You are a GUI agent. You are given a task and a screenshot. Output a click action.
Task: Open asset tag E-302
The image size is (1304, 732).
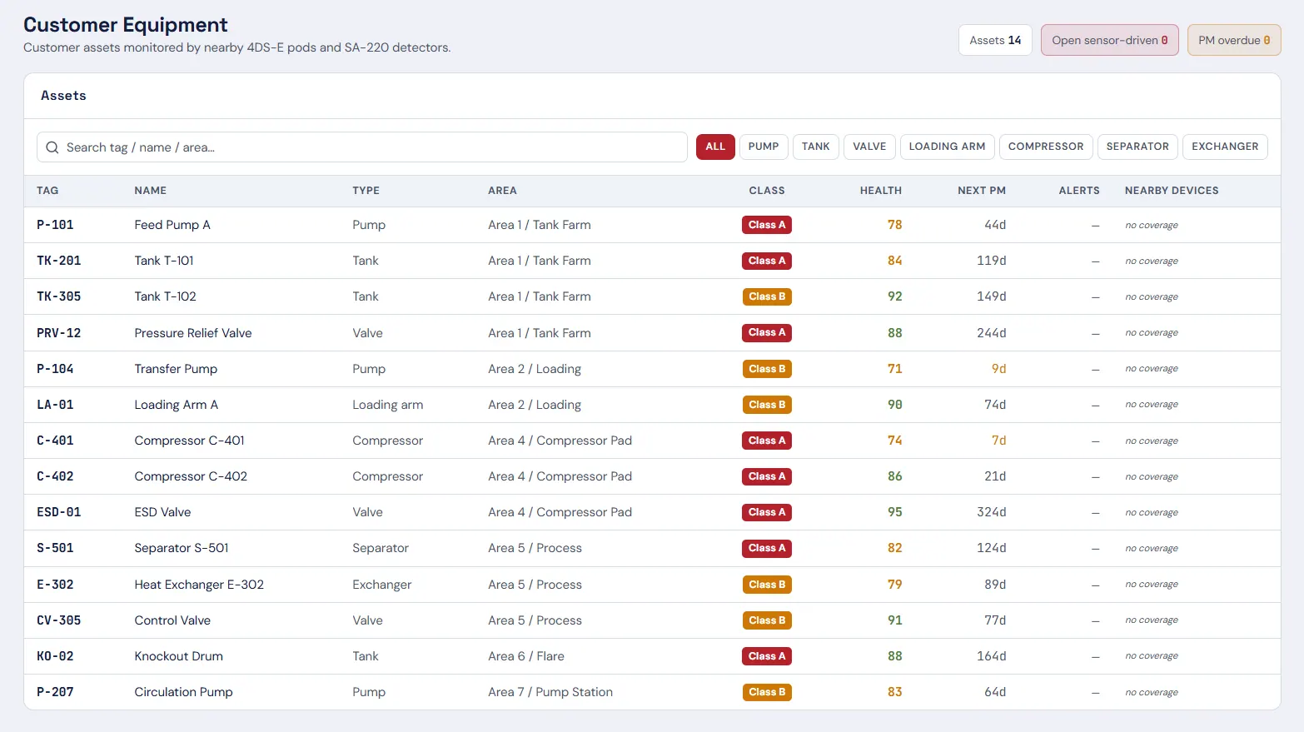(x=55, y=585)
